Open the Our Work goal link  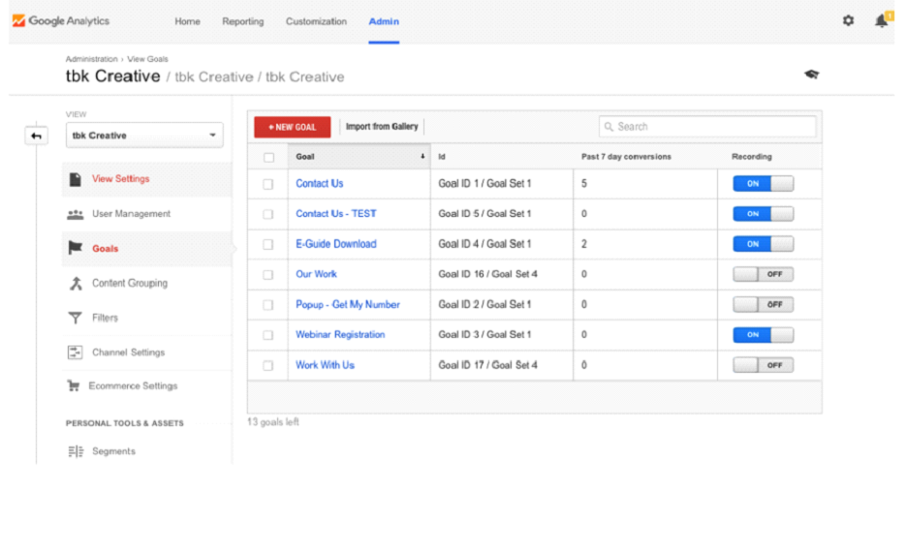[316, 274]
